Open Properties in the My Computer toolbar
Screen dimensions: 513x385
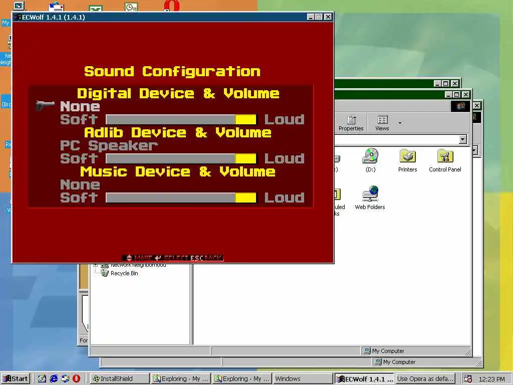tap(351, 123)
